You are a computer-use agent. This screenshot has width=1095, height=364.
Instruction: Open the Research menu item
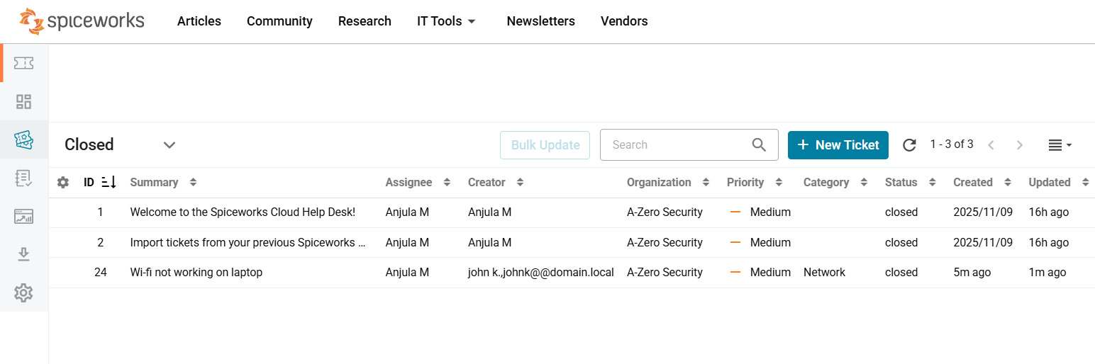tap(365, 21)
